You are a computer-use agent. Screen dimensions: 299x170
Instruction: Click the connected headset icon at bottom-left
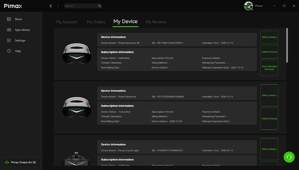(x=7, y=162)
